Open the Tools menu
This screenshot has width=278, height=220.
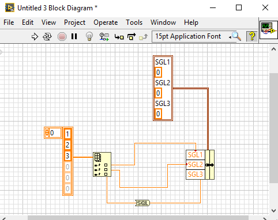click(x=134, y=22)
